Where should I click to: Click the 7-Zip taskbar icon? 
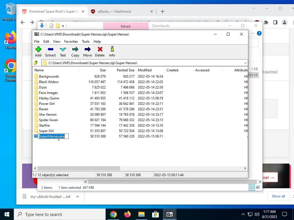coord(169,214)
